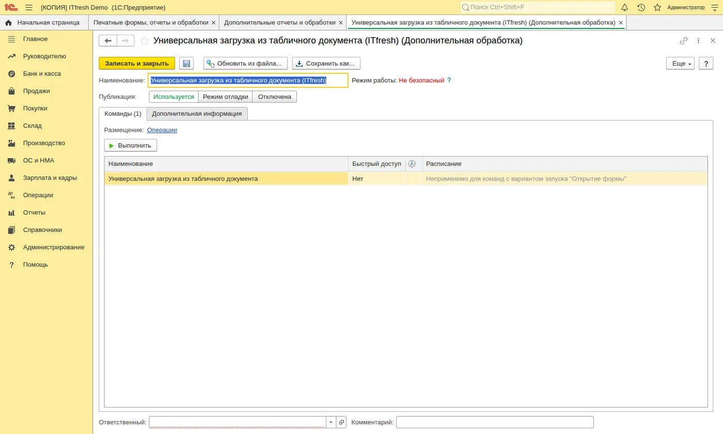Set publication to Используется

click(x=174, y=97)
